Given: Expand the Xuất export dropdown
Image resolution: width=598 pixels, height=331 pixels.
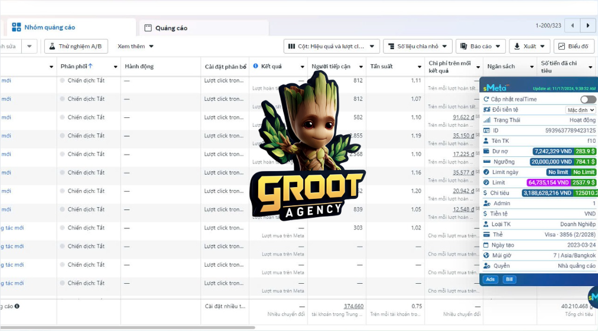Looking at the screenshot, I should point(529,46).
